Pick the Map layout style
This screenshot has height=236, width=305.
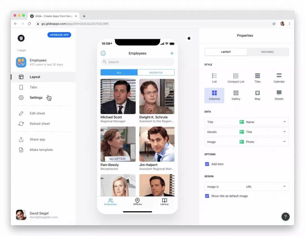pyautogui.click(x=257, y=95)
